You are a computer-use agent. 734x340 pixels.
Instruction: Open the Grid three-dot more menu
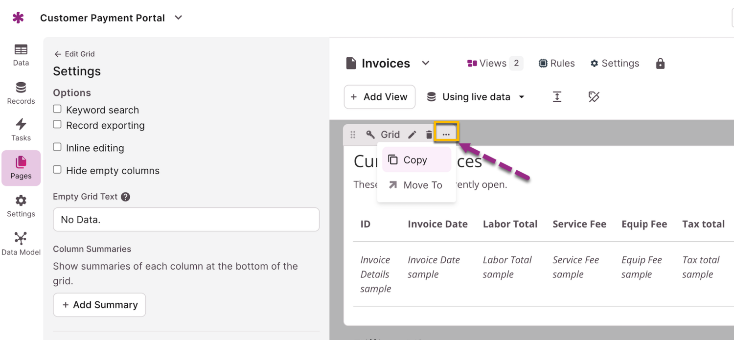click(446, 134)
